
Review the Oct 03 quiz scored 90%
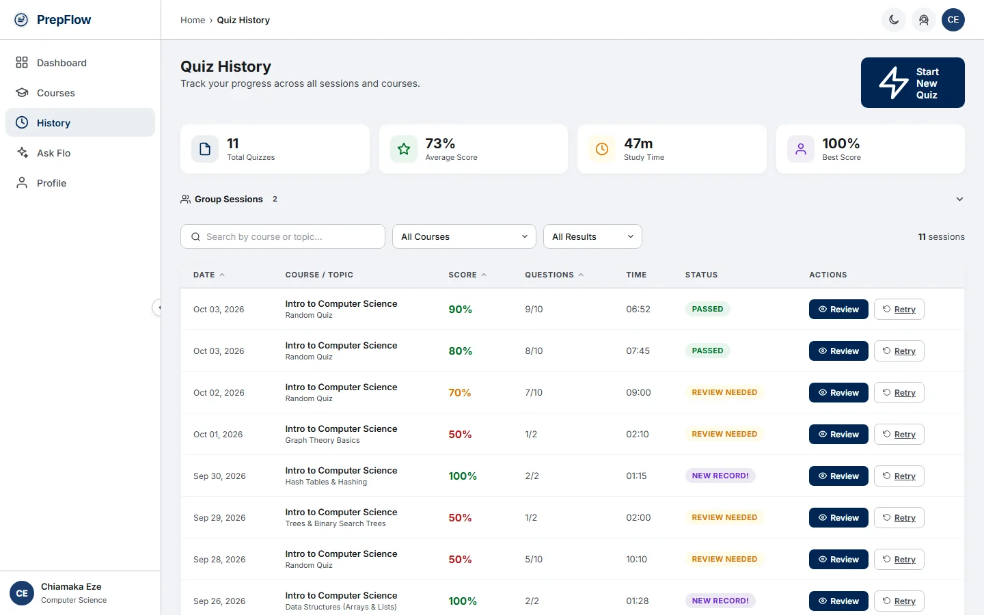[838, 309]
